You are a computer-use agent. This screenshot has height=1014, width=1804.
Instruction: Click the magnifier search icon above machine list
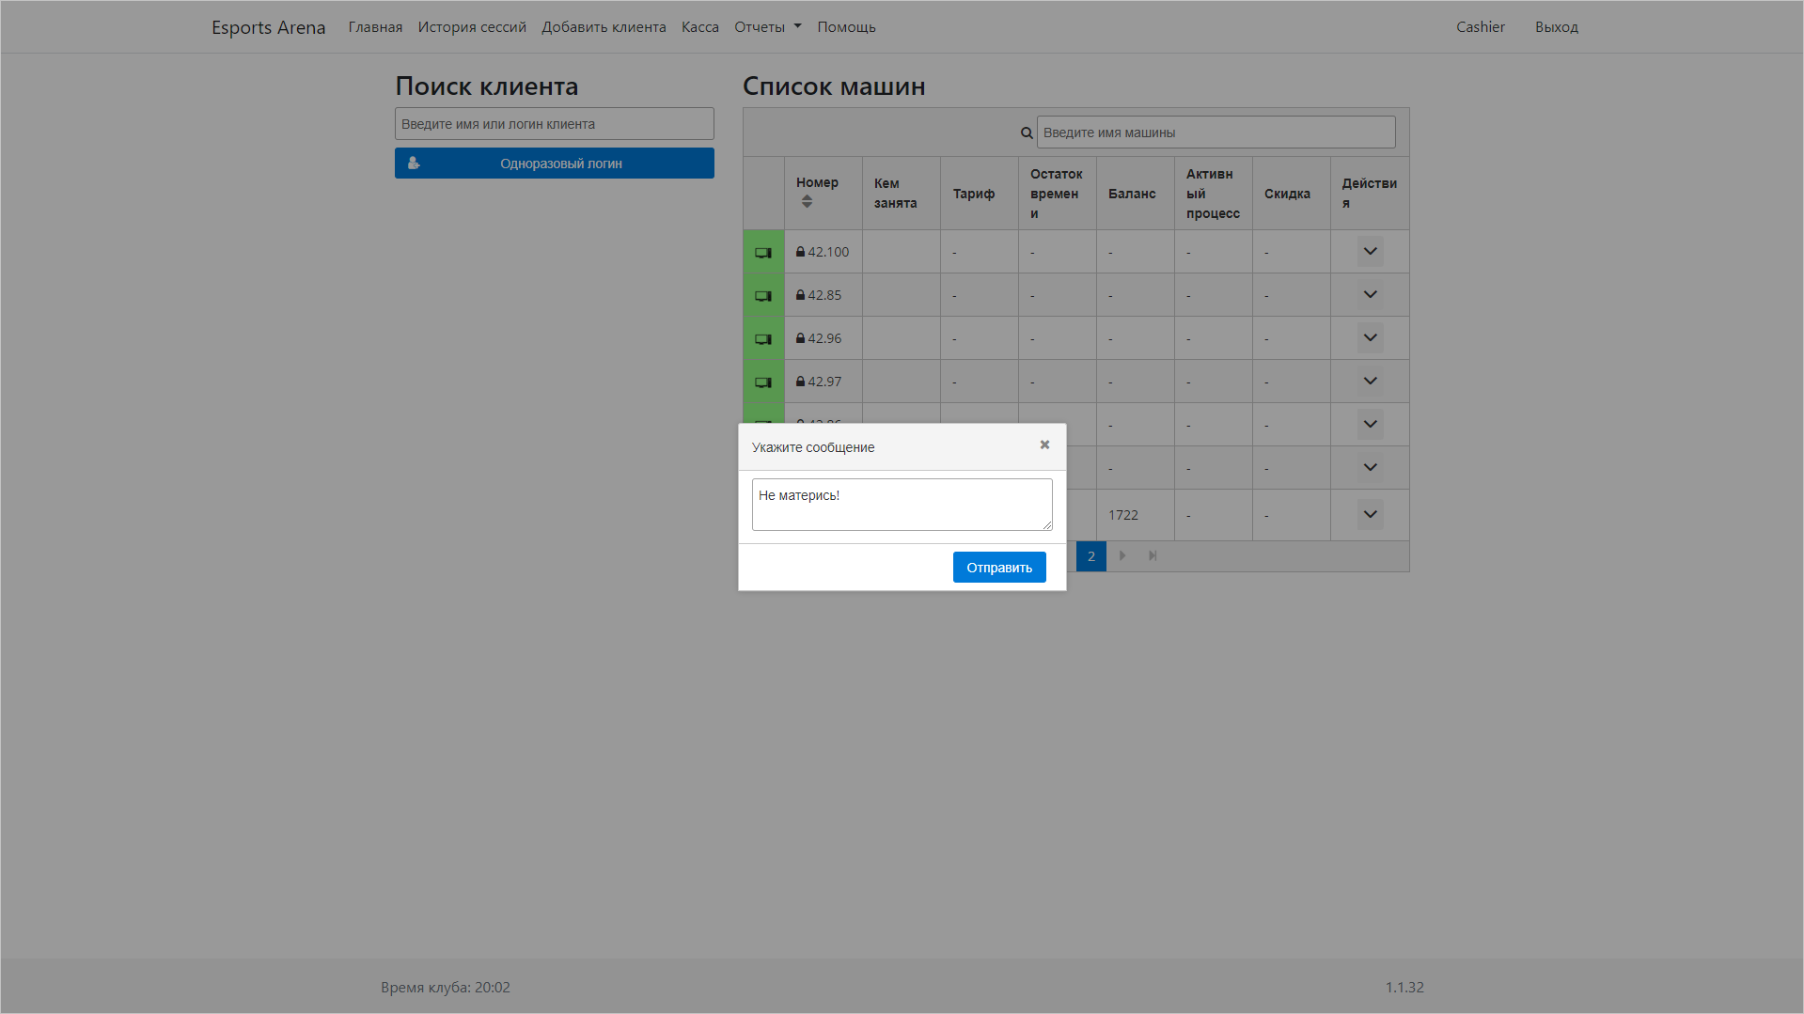(x=1027, y=133)
